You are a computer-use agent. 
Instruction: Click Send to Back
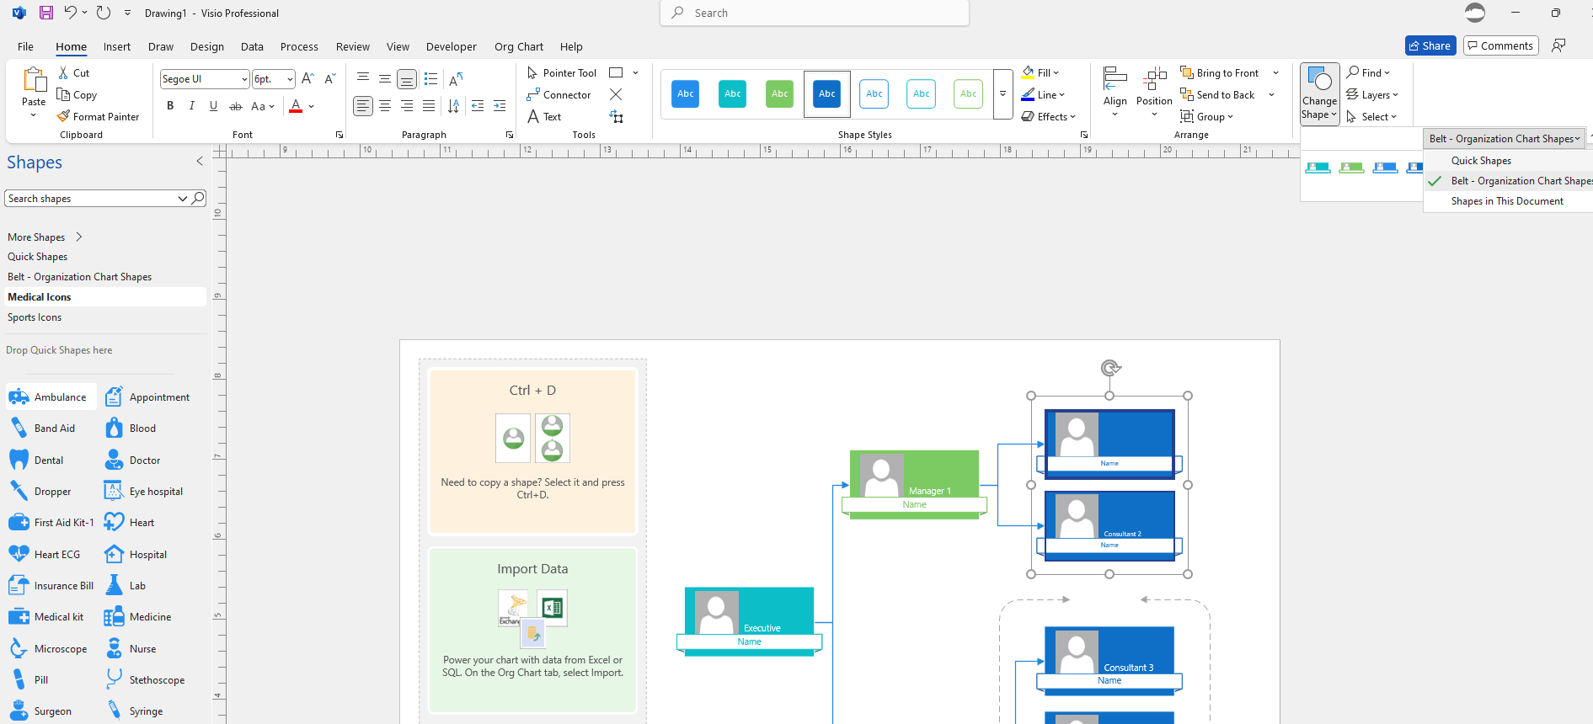pyautogui.click(x=1218, y=95)
